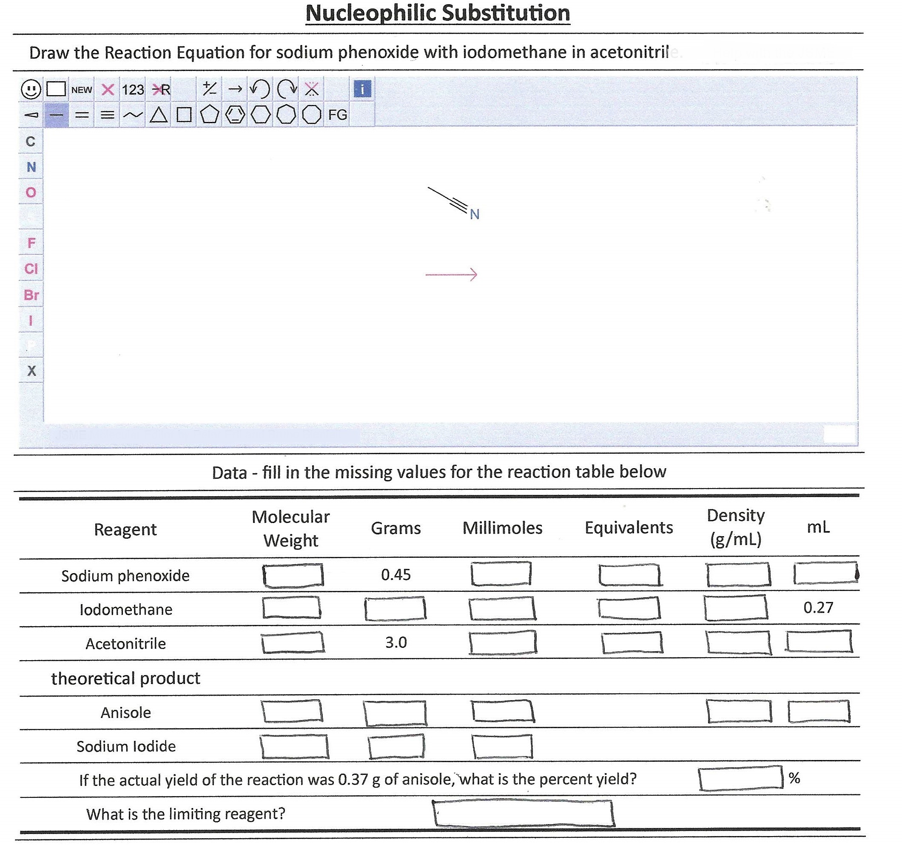The height and width of the screenshot is (845, 902).
Task: Click the smiley face SMILES icon
Action: [x=31, y=89]
